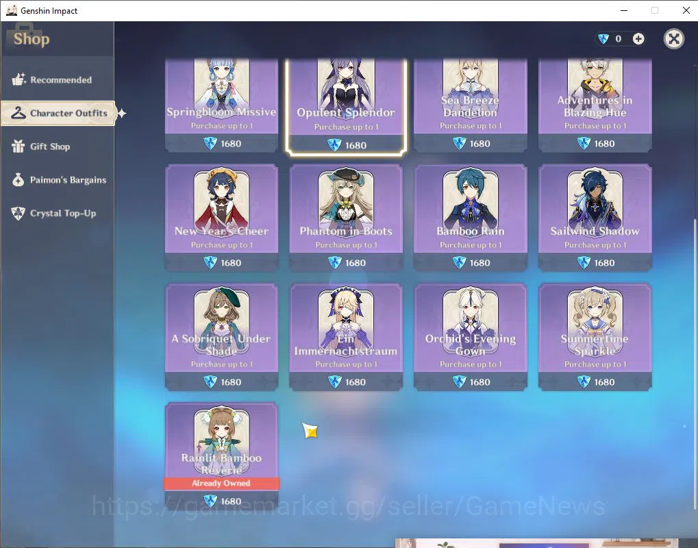Viewport: 698px width, 548px height.
Task: Open the Gift Shop section
Action: [57, 147]
